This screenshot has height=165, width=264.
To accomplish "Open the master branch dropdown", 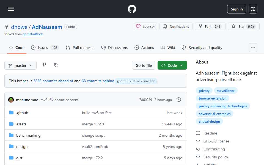I will point(20,65).
